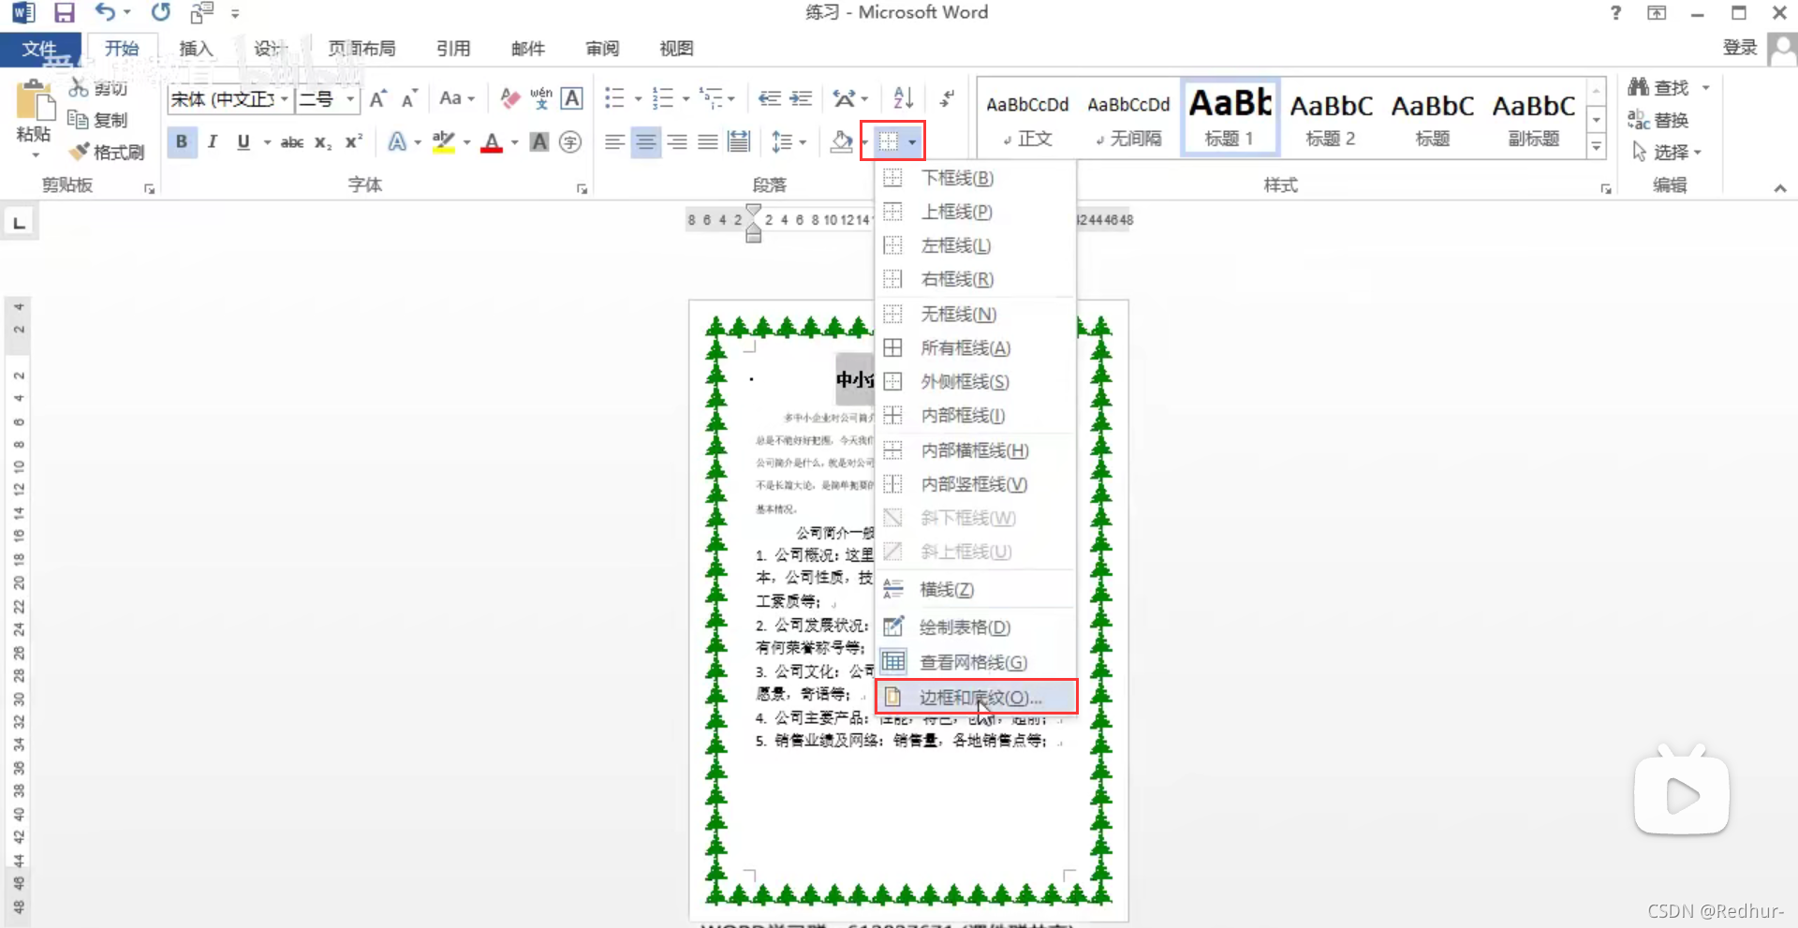Select 所有框线 from the border list
This screenshot has width=1798, height=928.
966,347
